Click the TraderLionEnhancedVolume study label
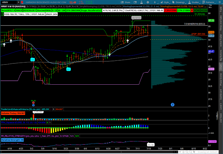 click(21, 109)
